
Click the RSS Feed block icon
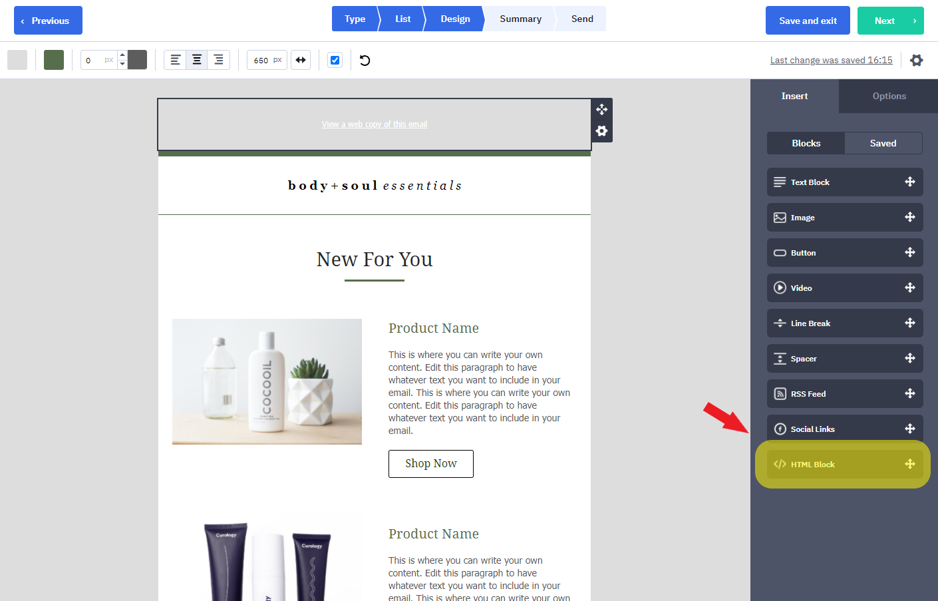(x=780, y=394)
